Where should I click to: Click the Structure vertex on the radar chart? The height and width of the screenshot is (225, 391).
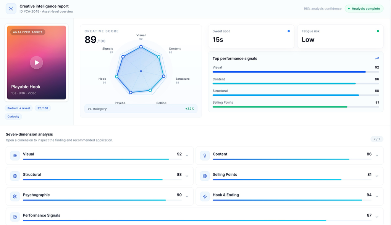point(163,76)
